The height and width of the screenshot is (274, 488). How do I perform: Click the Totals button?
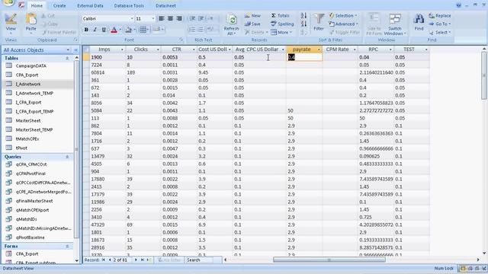click(x=280, y=15)
